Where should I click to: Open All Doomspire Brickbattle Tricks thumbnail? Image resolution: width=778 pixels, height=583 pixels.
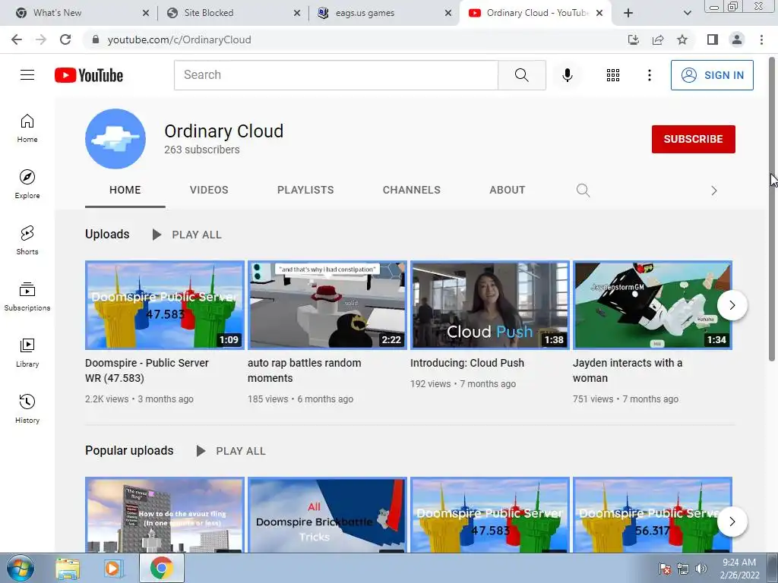tap(327, 515)
